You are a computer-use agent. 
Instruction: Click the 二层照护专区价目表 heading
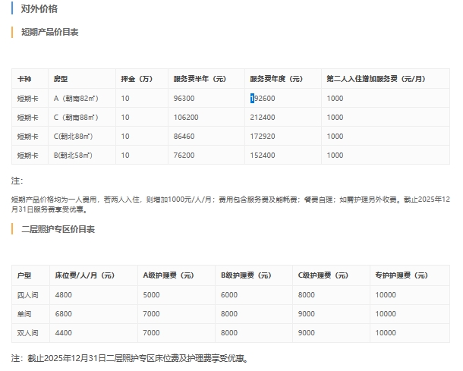coord(58,229)
